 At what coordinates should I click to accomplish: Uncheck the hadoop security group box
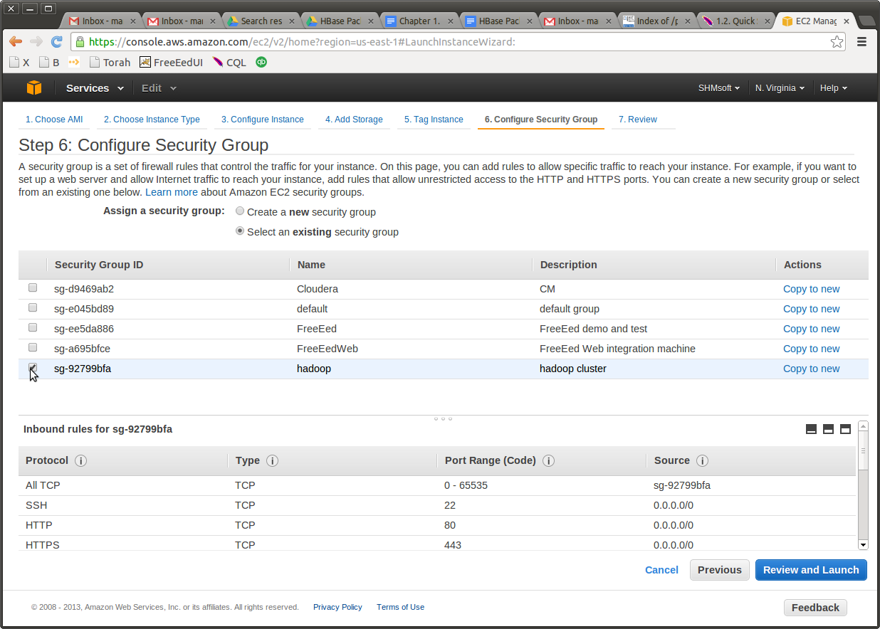pyautogui.click(x=33, y=368)
